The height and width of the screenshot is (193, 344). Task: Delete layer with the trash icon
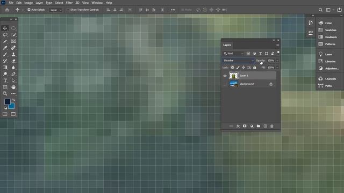click(x=272, y=126)
